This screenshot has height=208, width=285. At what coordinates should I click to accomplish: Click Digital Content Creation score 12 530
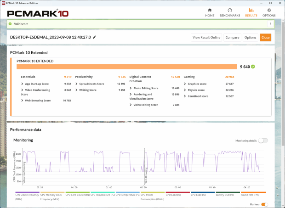pyautogui.click(x=175, y=77)
